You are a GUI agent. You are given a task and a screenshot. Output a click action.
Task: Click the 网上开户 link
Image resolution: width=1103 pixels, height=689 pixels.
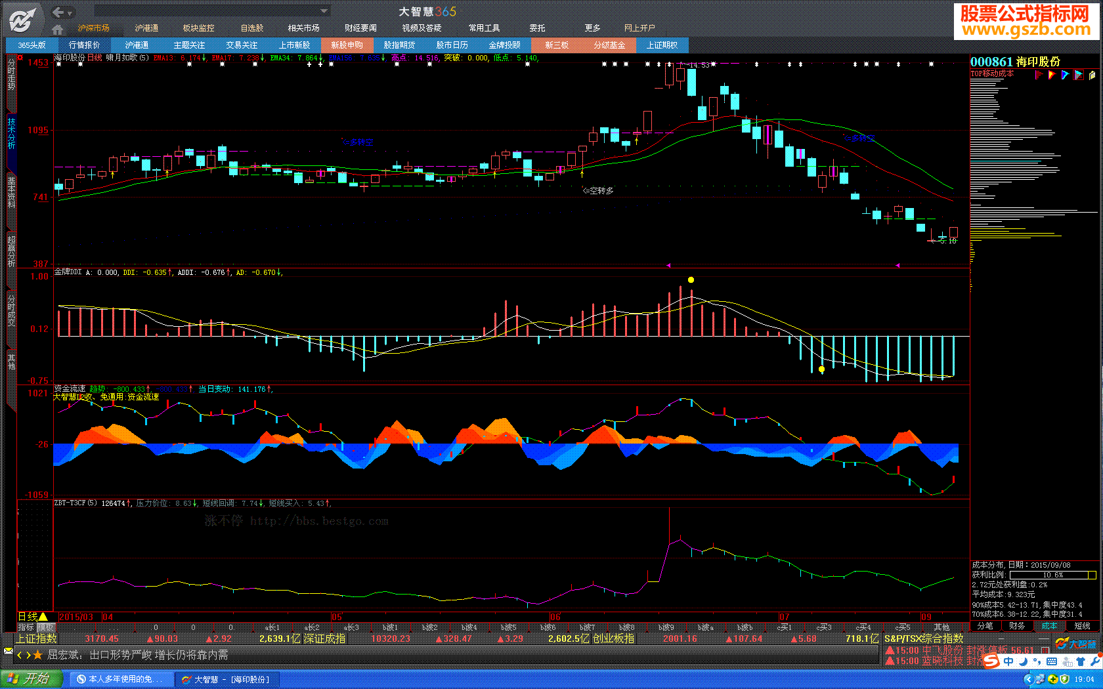click(639, 28)
